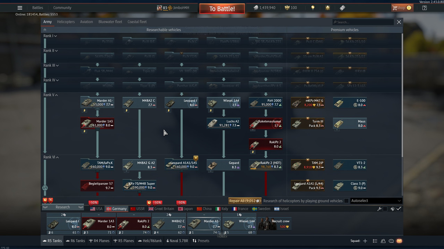Click Recruit crew slot
This screenshot has width=444, height=249.
pyautogui.click(x=274, y=224)
